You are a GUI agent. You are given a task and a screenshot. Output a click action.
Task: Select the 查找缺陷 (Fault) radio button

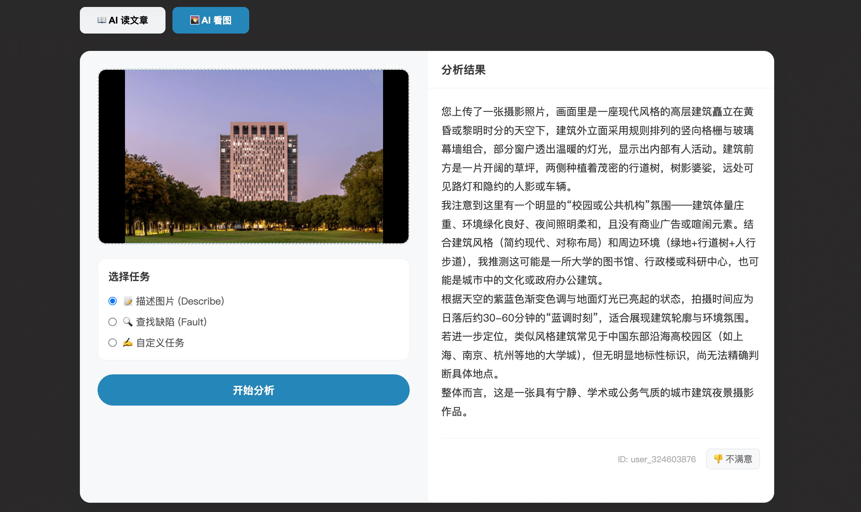(113, 322)
